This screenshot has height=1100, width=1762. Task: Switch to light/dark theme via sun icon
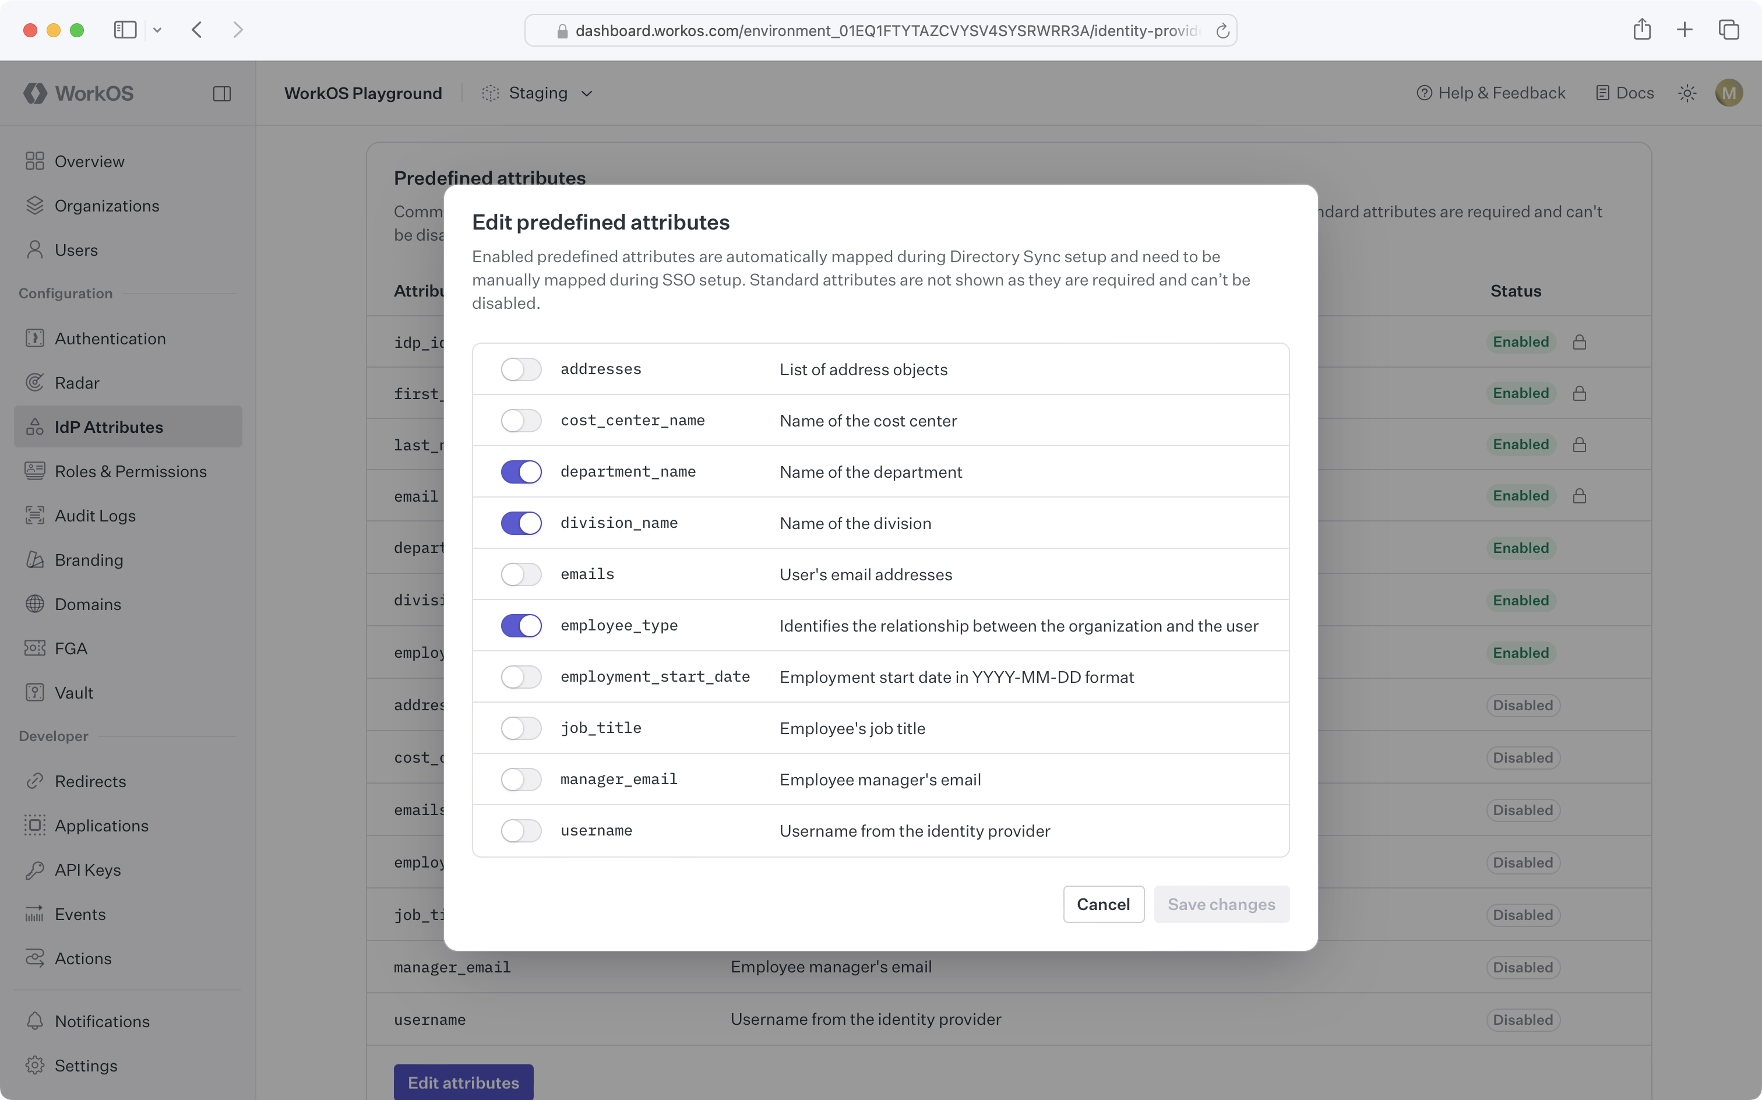click(1688, 93)
